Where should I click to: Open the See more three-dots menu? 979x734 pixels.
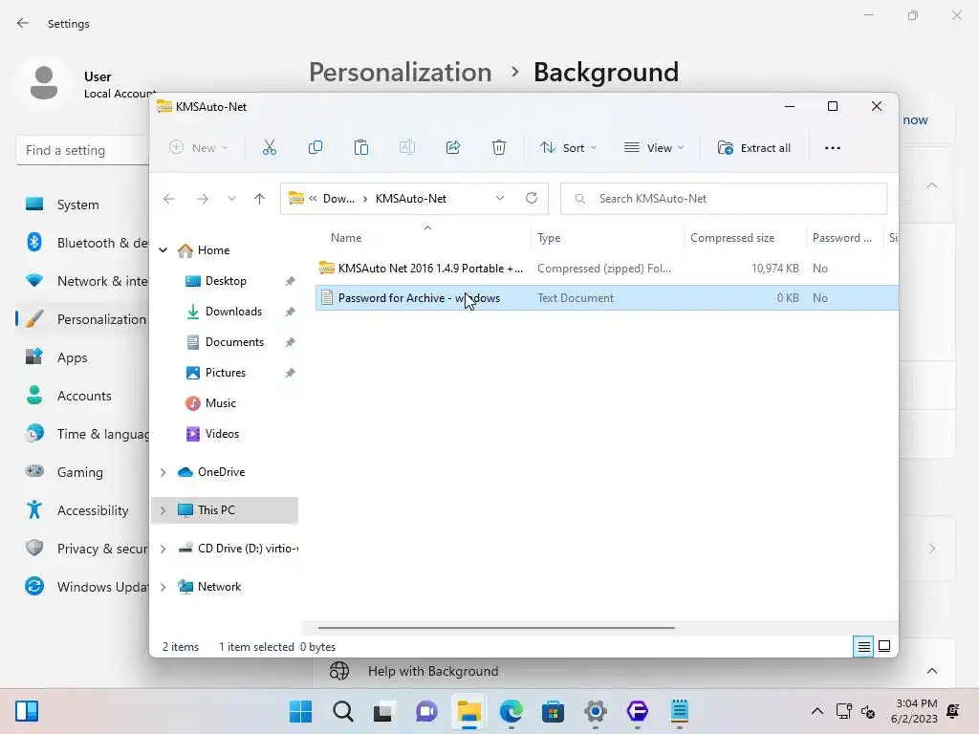click(x=833, y=148)
